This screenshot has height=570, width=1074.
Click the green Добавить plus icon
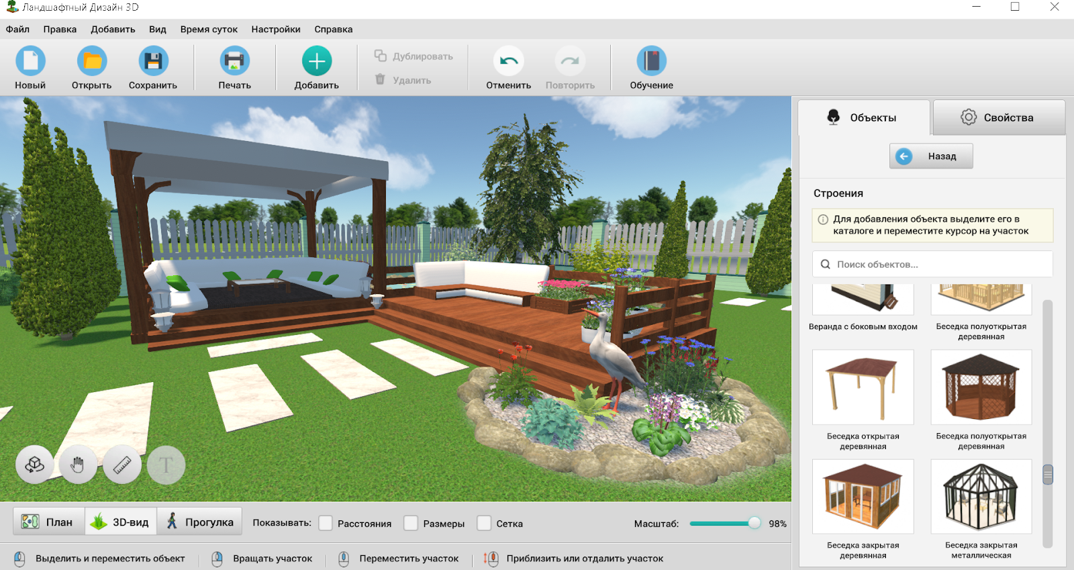[x=316, y=61]
